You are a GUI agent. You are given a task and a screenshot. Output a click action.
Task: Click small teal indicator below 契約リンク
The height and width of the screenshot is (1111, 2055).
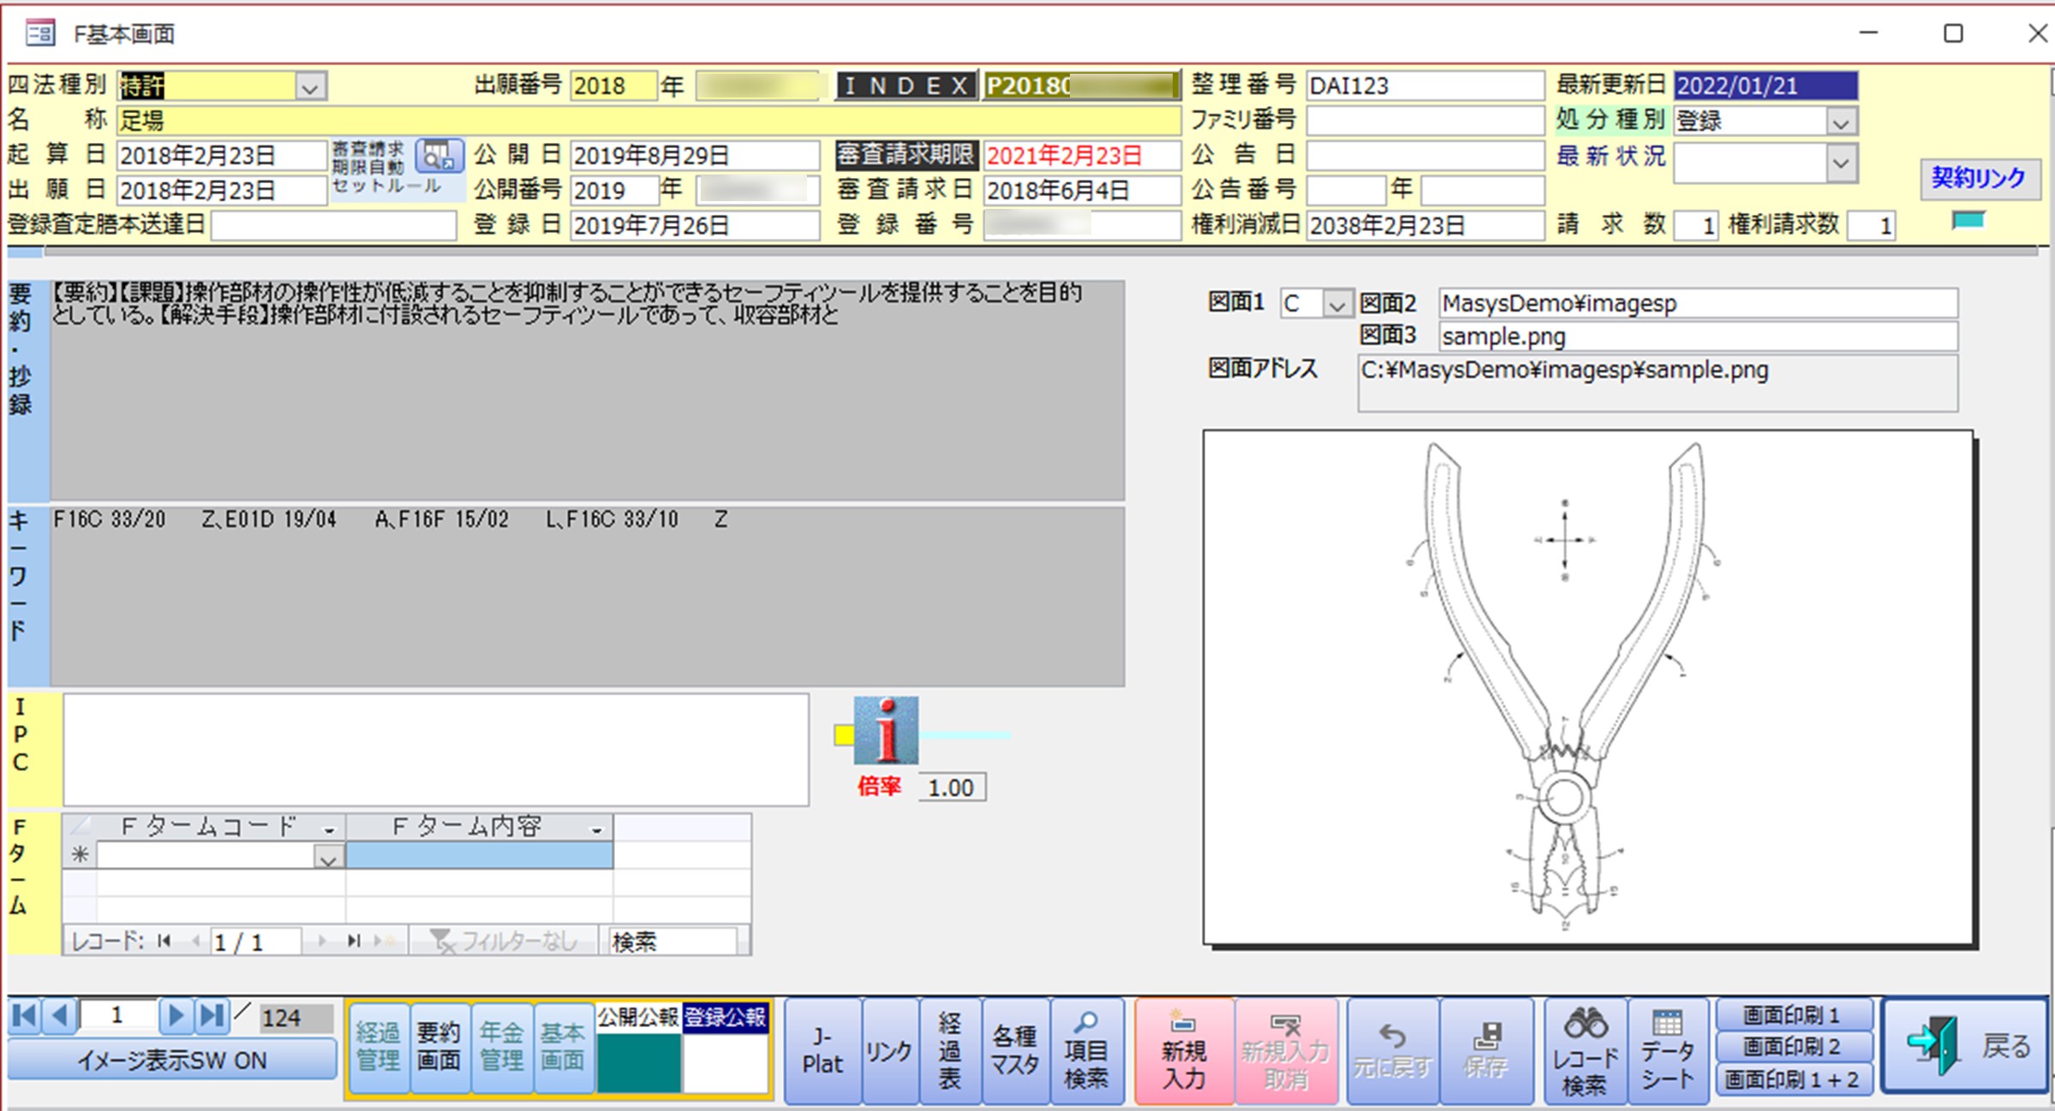(x=1968, y=220)
